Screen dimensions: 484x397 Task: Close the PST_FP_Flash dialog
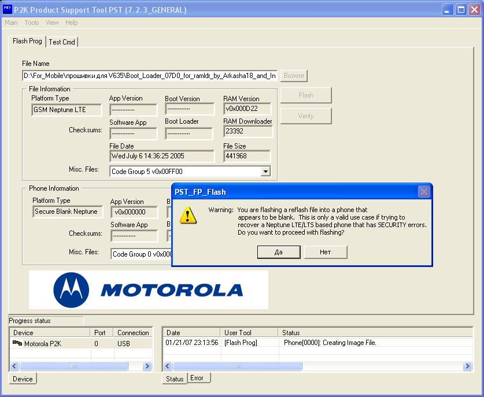click(x=423, y=192)
